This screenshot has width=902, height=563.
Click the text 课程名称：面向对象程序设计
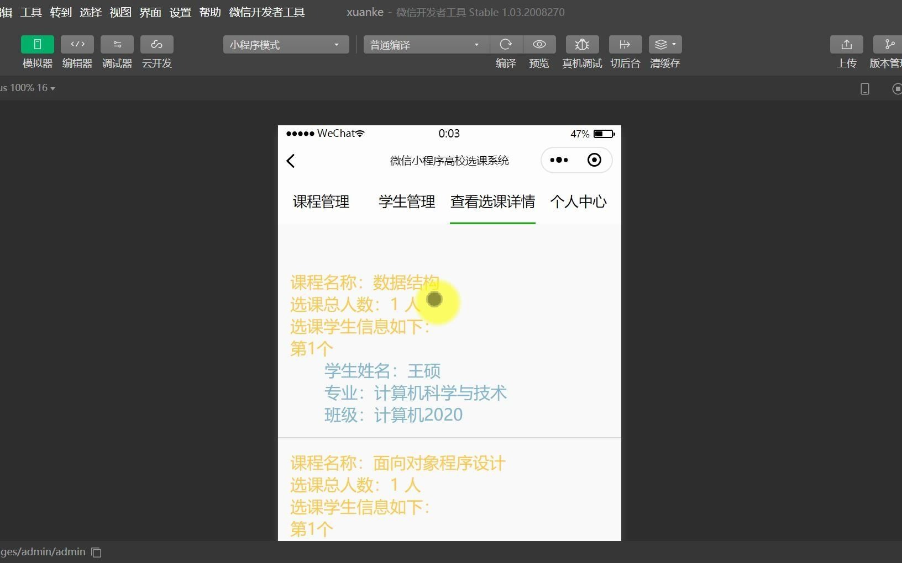(398, 463)
